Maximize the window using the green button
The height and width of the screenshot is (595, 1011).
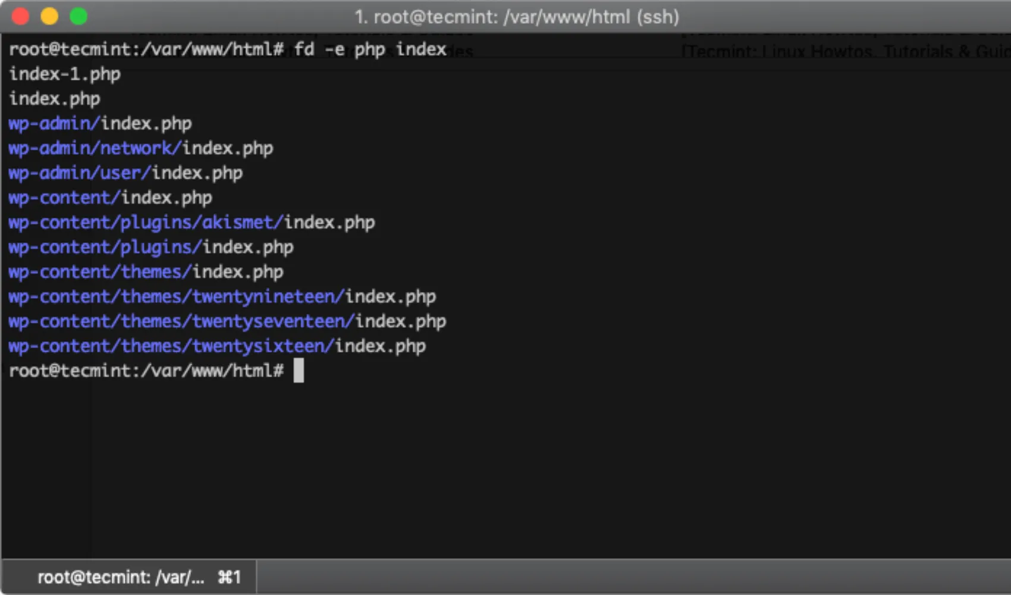coord(79,16)
